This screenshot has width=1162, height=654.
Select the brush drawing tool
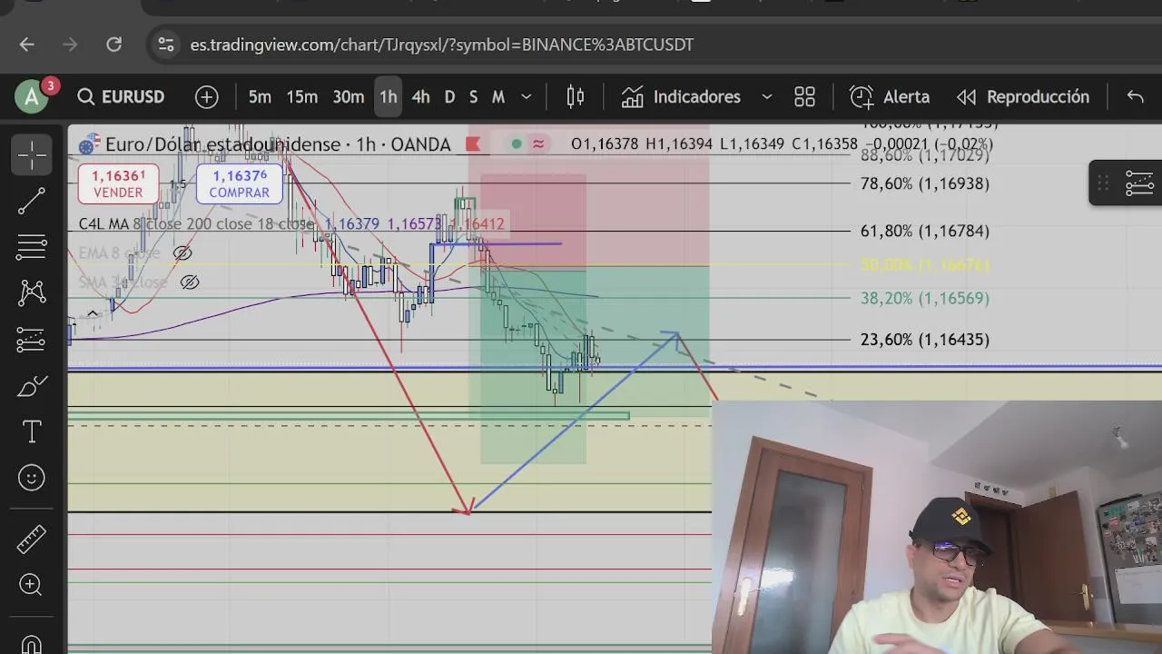click(x=32, y=387)
